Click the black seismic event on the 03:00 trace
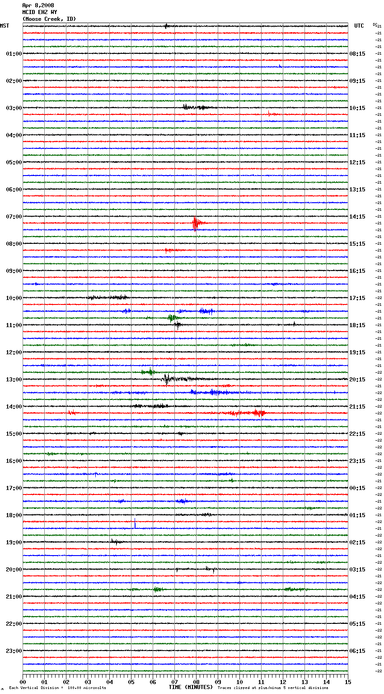This screenshot has height=694, width=384. (199, 107)
